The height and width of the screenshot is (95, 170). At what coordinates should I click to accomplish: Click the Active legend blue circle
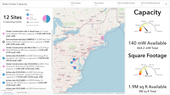pos(28,14)
